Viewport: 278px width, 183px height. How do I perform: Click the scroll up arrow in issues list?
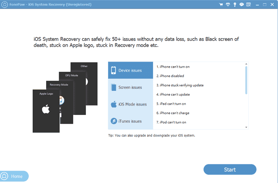click(x=246, y=64)
